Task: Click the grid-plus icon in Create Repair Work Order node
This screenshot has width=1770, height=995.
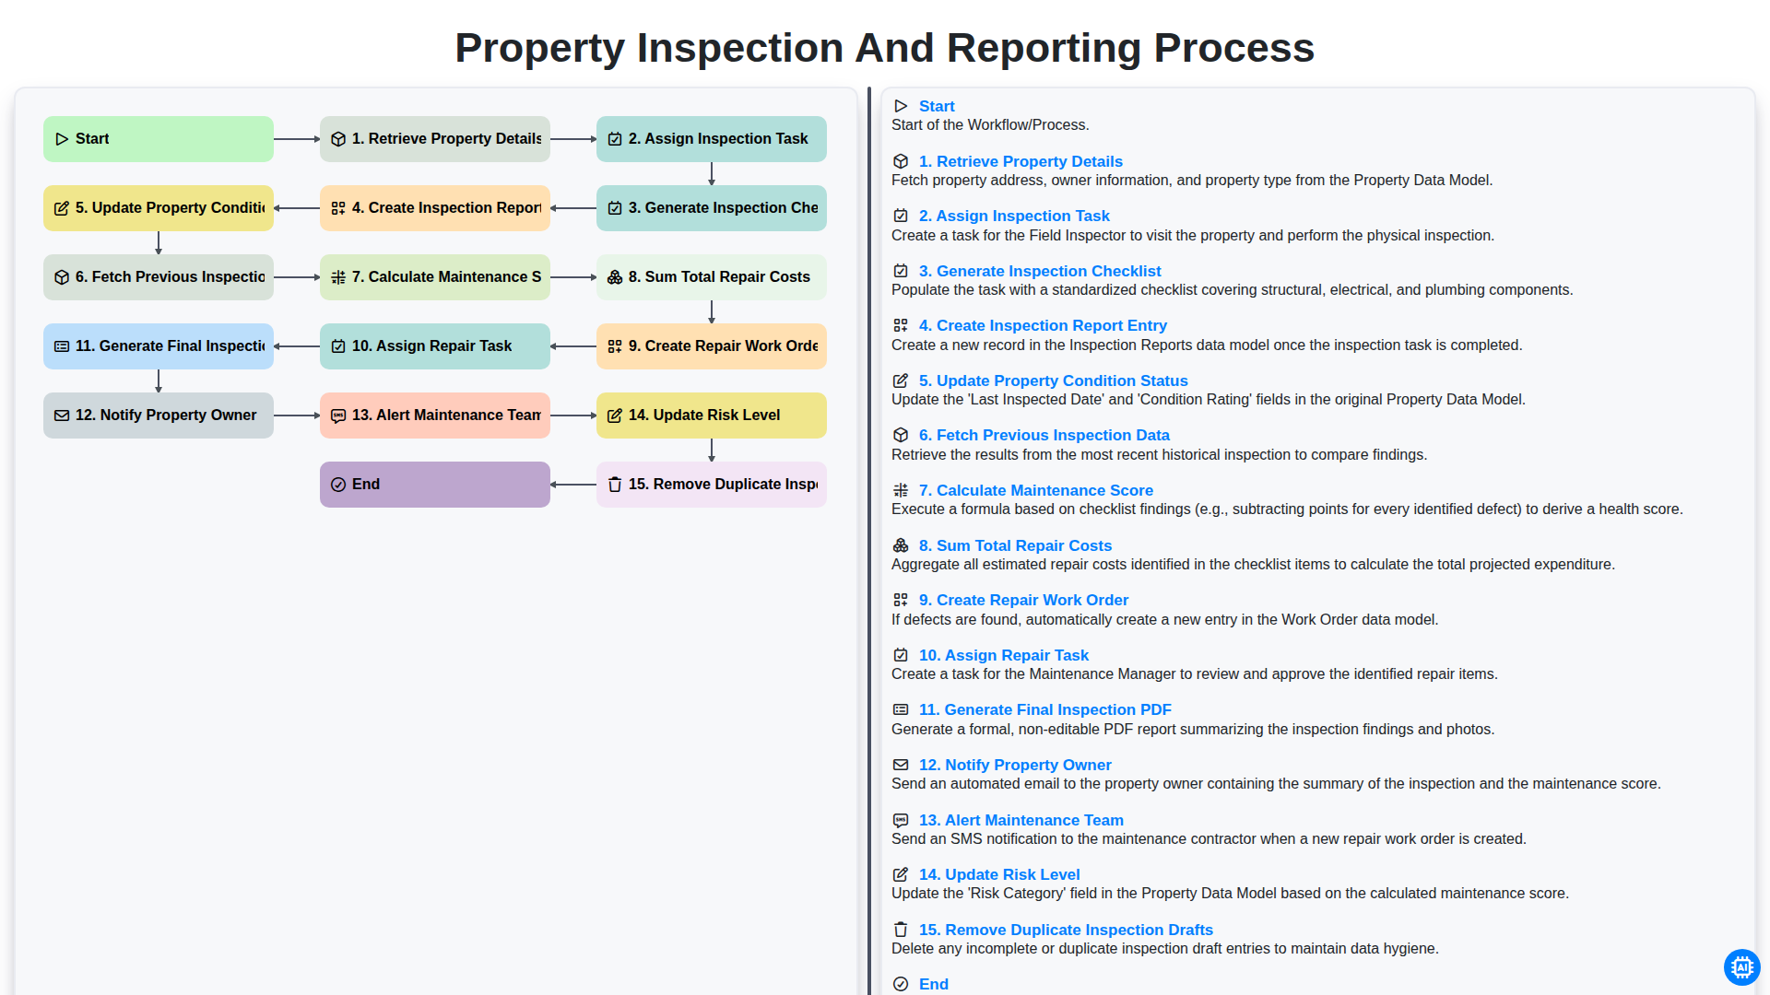Action: 615,346
